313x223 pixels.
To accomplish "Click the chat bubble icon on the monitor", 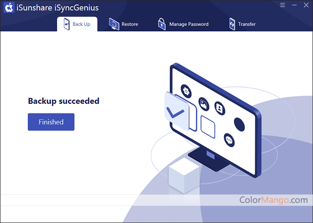I will (x=229, y=140).
